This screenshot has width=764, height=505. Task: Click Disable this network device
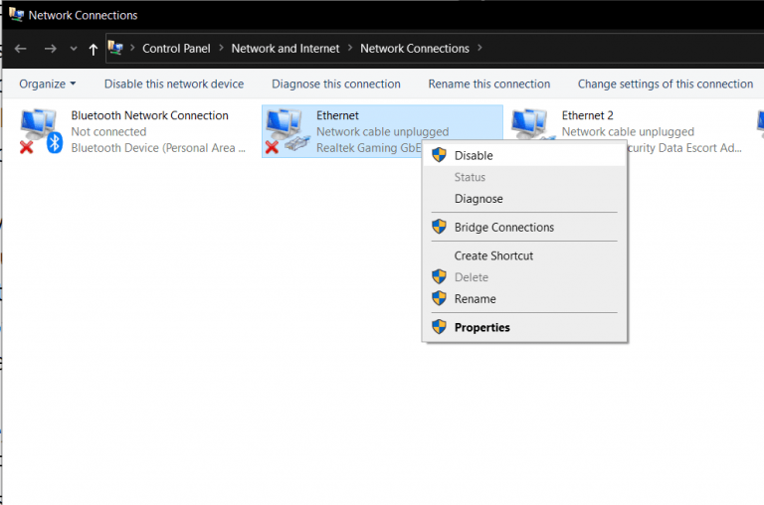tap(174, 84)
